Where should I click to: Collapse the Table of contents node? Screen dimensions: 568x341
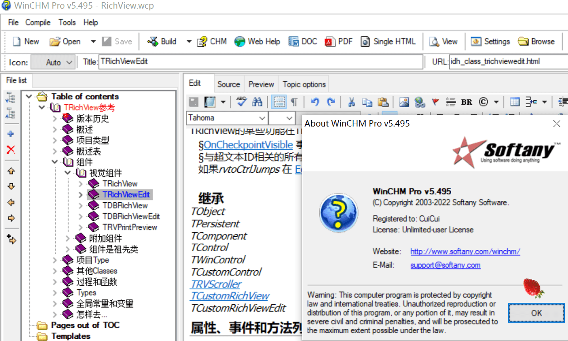(29, 96)
